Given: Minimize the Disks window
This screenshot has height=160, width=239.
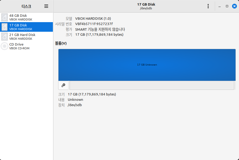Looking at the screenshot, I should tap(220, 6).
